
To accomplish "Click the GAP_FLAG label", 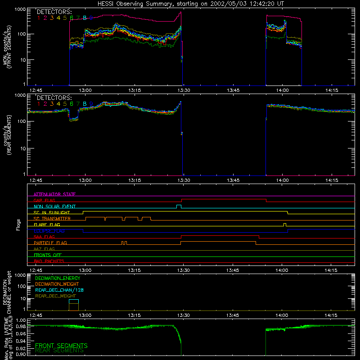I will [44, 200].
